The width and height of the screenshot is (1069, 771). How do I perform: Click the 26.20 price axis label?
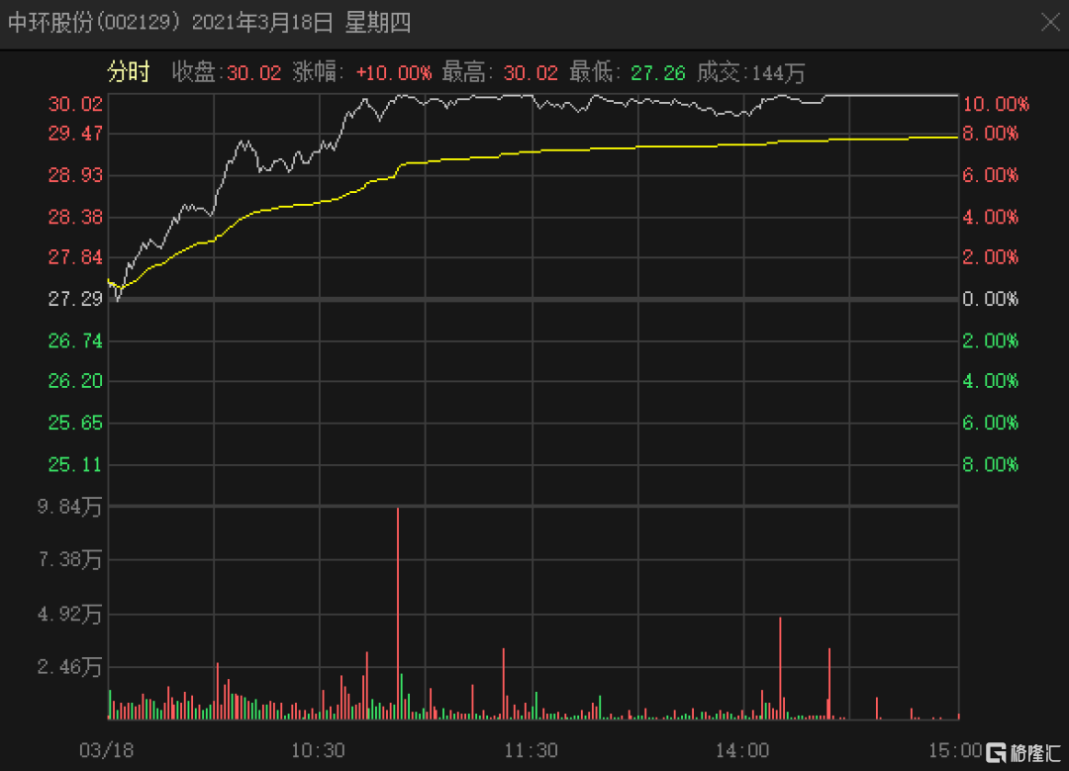click(75, 380)
